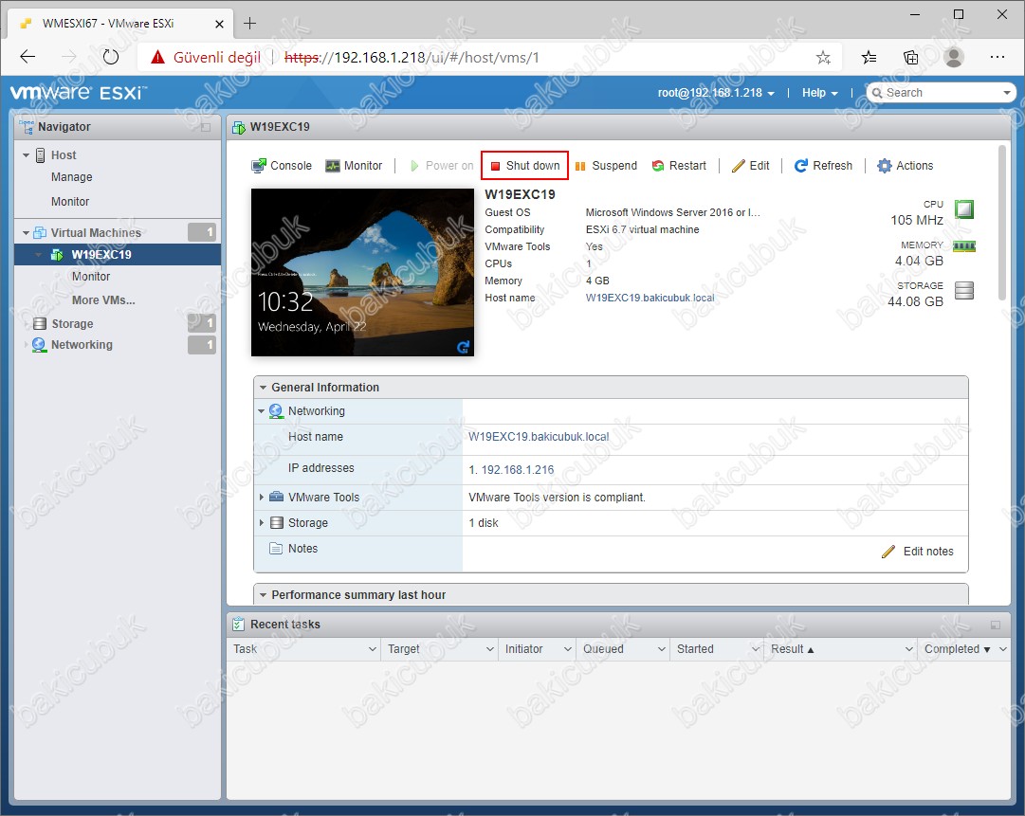1025x816 pixels.
Task: Sort tasks by Initiator column
Action: [523, 649]
